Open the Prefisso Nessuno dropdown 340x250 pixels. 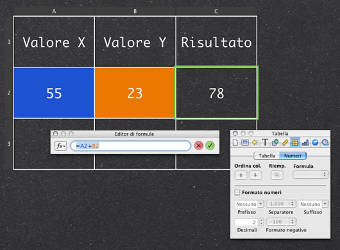249,204
